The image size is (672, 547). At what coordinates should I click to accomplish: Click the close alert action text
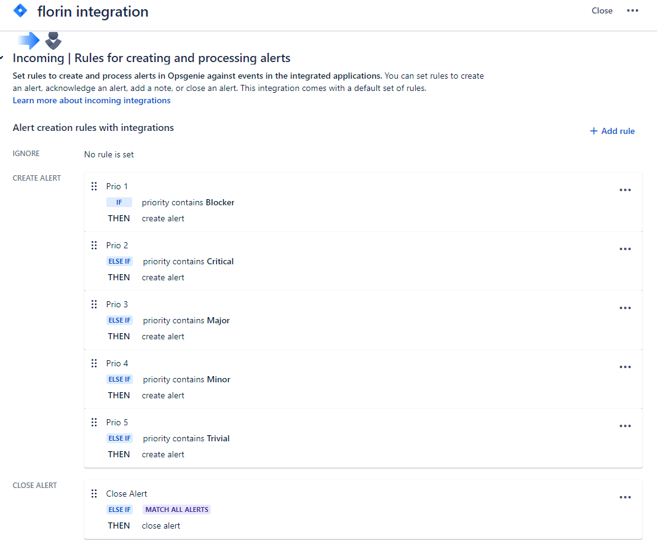pos(161,526)
